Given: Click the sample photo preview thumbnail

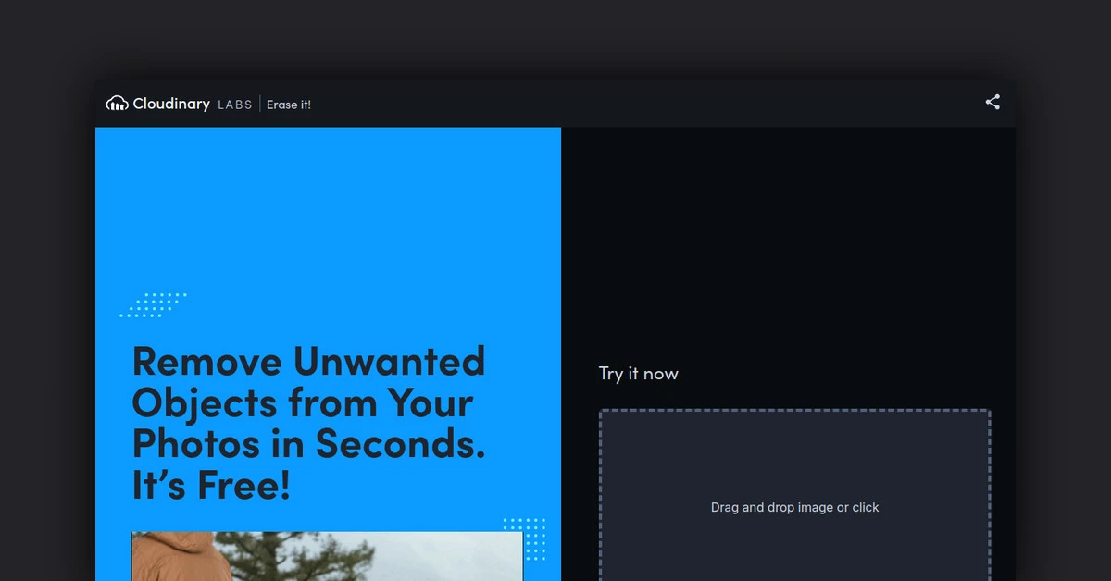Looking at the screenshot, I should click(327, 556).
